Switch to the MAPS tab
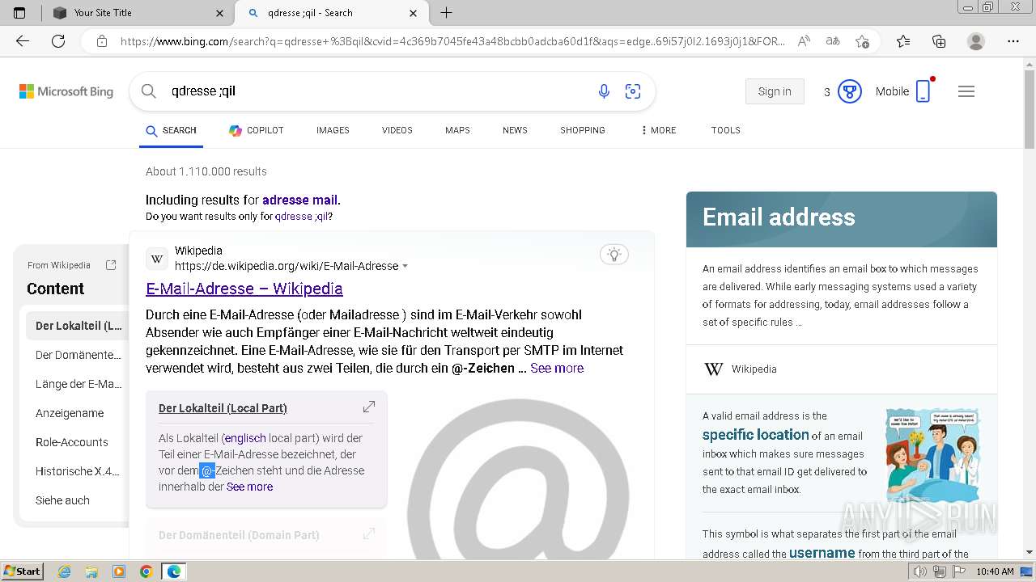Image resolution: width=1036 pixels, height=582 pixels. 457,130
